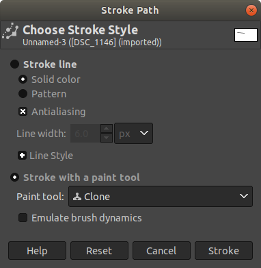Click the Stroke button
Image resolution: width=261 pixels, height=268 pixels.
click(223, 251)
